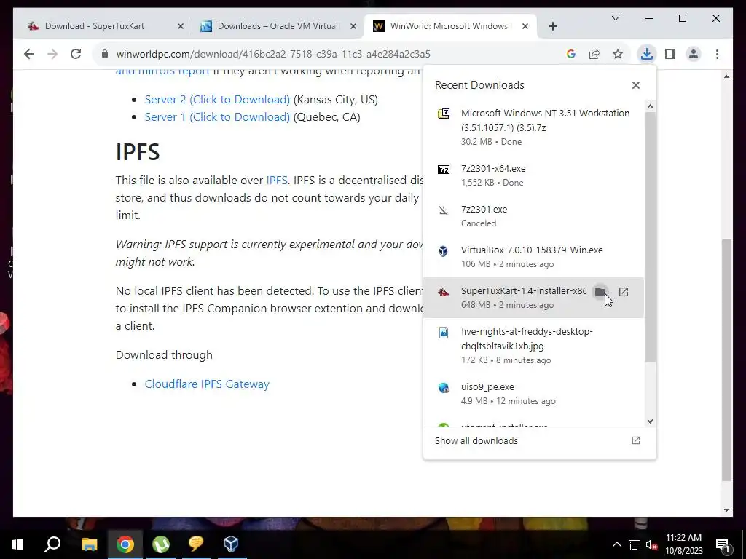Viewport: 746px width, 559px height.
Task: Click the browser back arrow
Action: 29,54
